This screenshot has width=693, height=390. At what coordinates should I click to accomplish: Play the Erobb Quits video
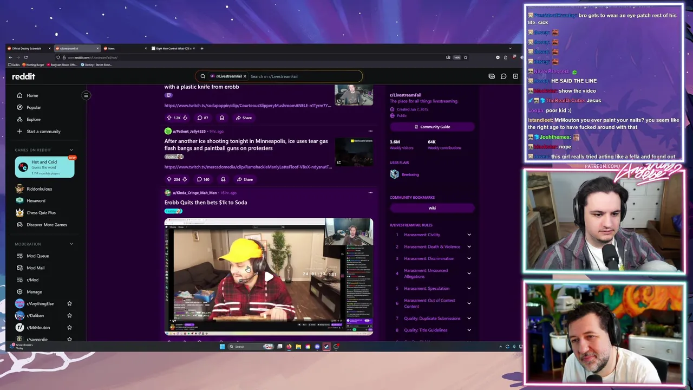(x=269, y=277)
